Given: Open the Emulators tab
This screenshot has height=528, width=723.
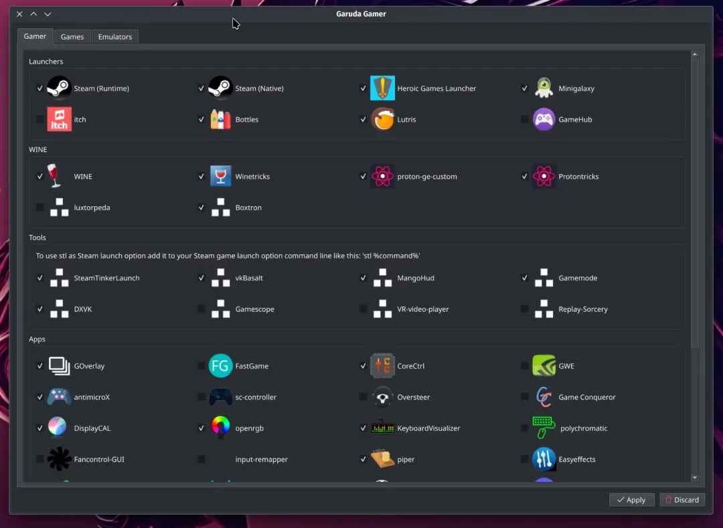Looking at the screenshot, I should tap(115, 36).
